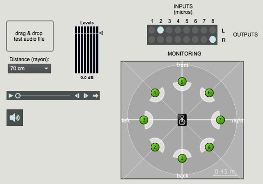Click the 0.0 dB level value

click(87, 77)
